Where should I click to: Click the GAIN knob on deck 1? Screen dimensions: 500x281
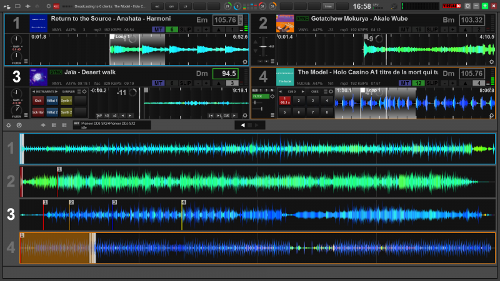click(x=16, y=39)
